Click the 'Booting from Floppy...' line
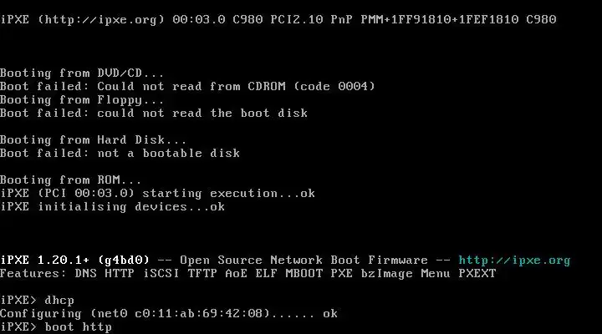Image resolution: width=602 pixels, height=334 pixels. pyautogui.click(x=82, y=100)
